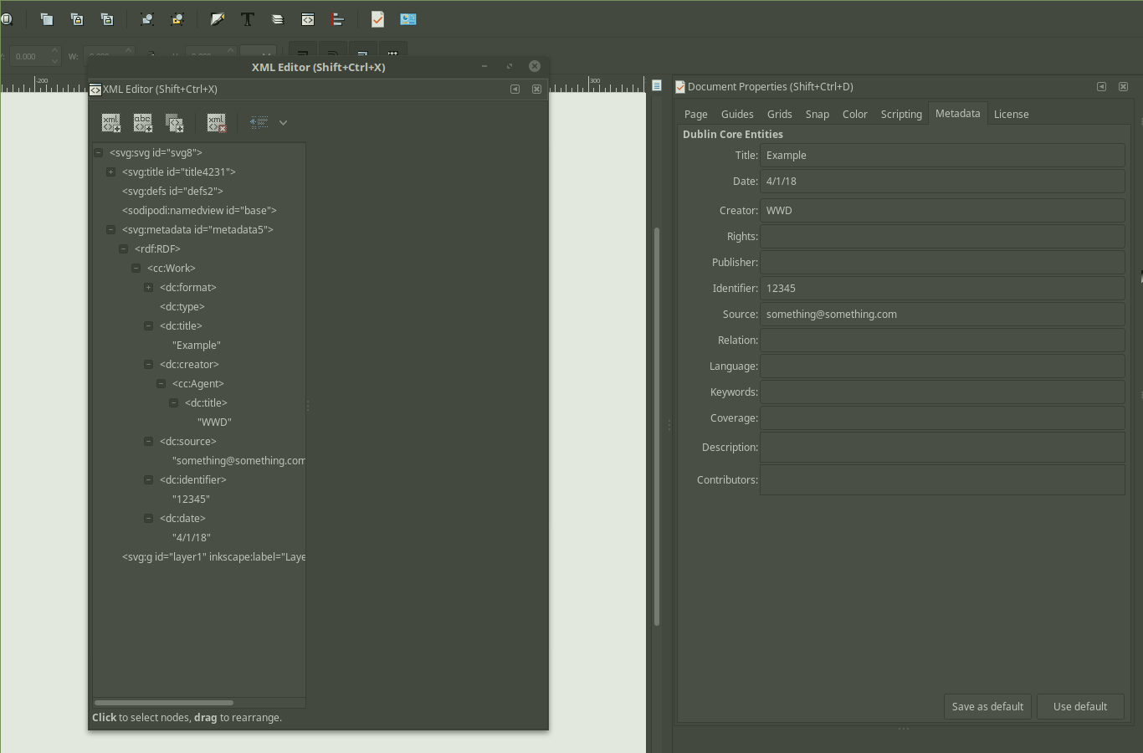This screenshot has width=1143, height=753.
Task: Click Duplicate node icon in XML Editor
Action: [175, 123]
